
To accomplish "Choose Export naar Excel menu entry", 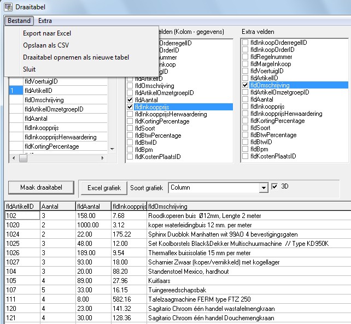I will coord(47,33).
